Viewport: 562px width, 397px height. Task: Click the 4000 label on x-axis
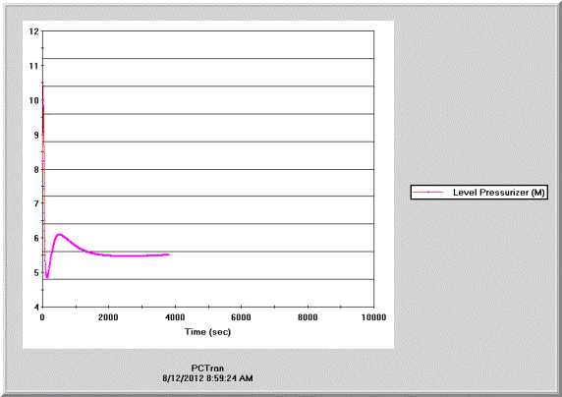pyautogui.click(x=175, y=317)
